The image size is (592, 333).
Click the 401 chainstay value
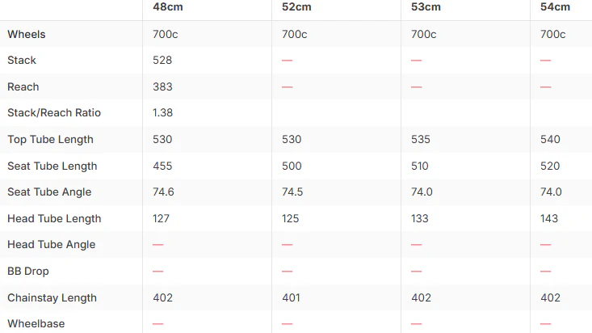(x=291, y=297)
